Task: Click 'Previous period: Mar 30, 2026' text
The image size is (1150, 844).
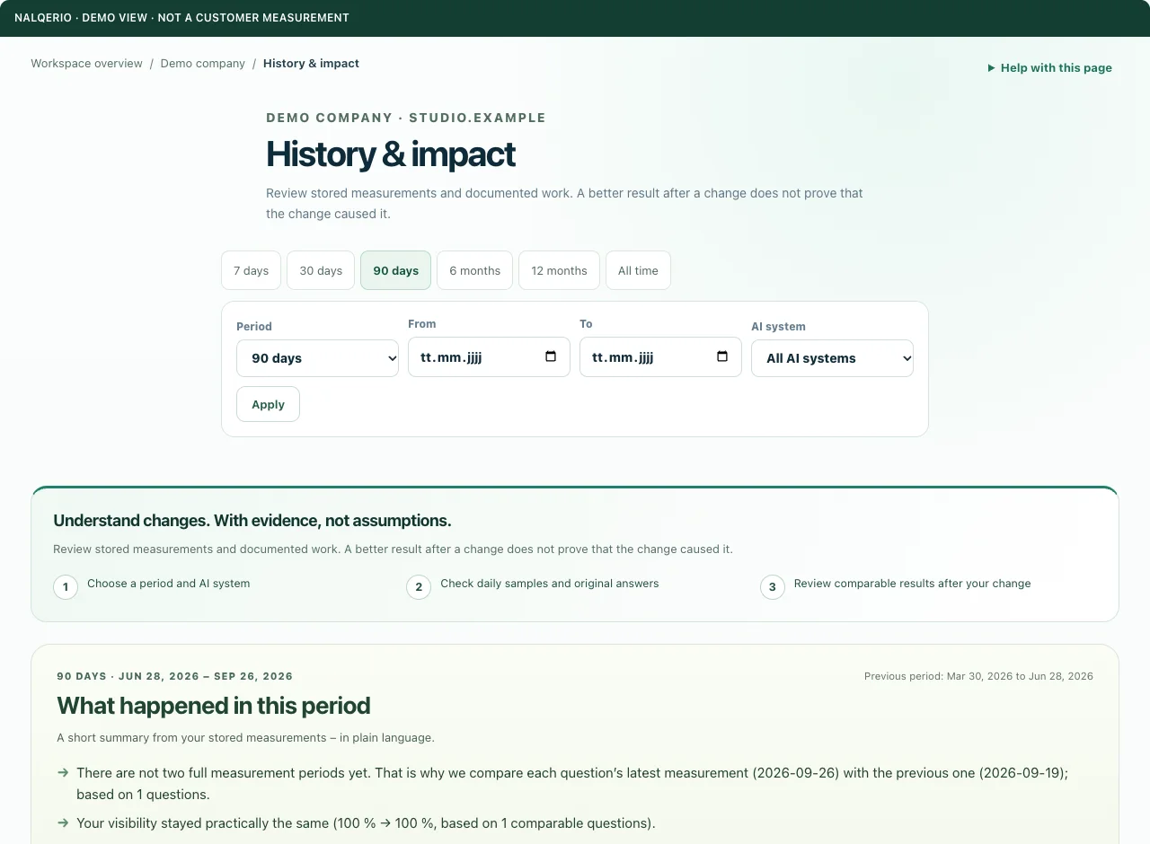Action: [x=978, y=676]
